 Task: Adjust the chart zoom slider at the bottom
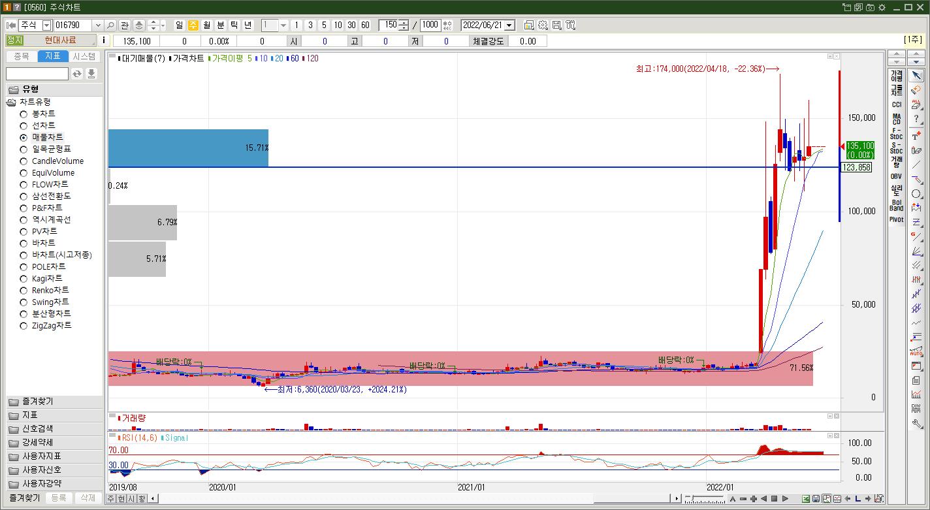pos(704,499)
